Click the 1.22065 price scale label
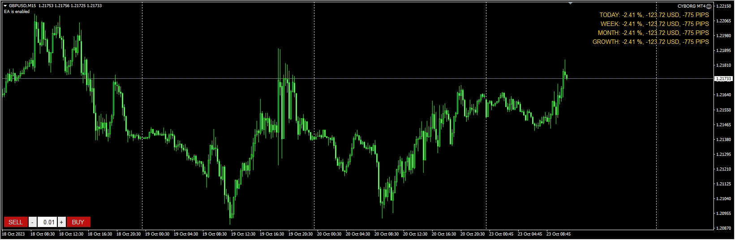Screen dimensions: 735x240 click(x=724, y=21)
